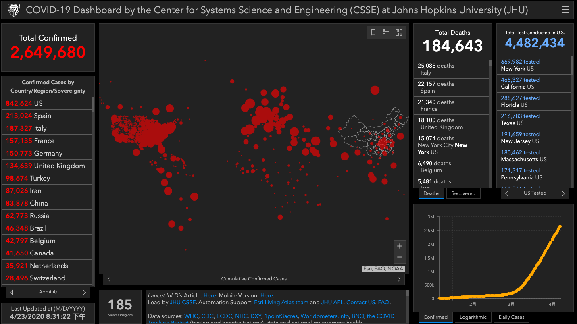
Task: Select US in confirmed cases list
Action: point(38,103)
